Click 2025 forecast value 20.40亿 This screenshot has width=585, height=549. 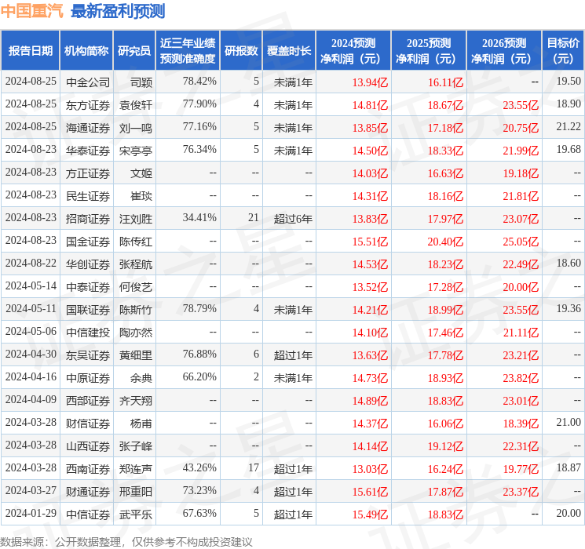pos(445,242)
